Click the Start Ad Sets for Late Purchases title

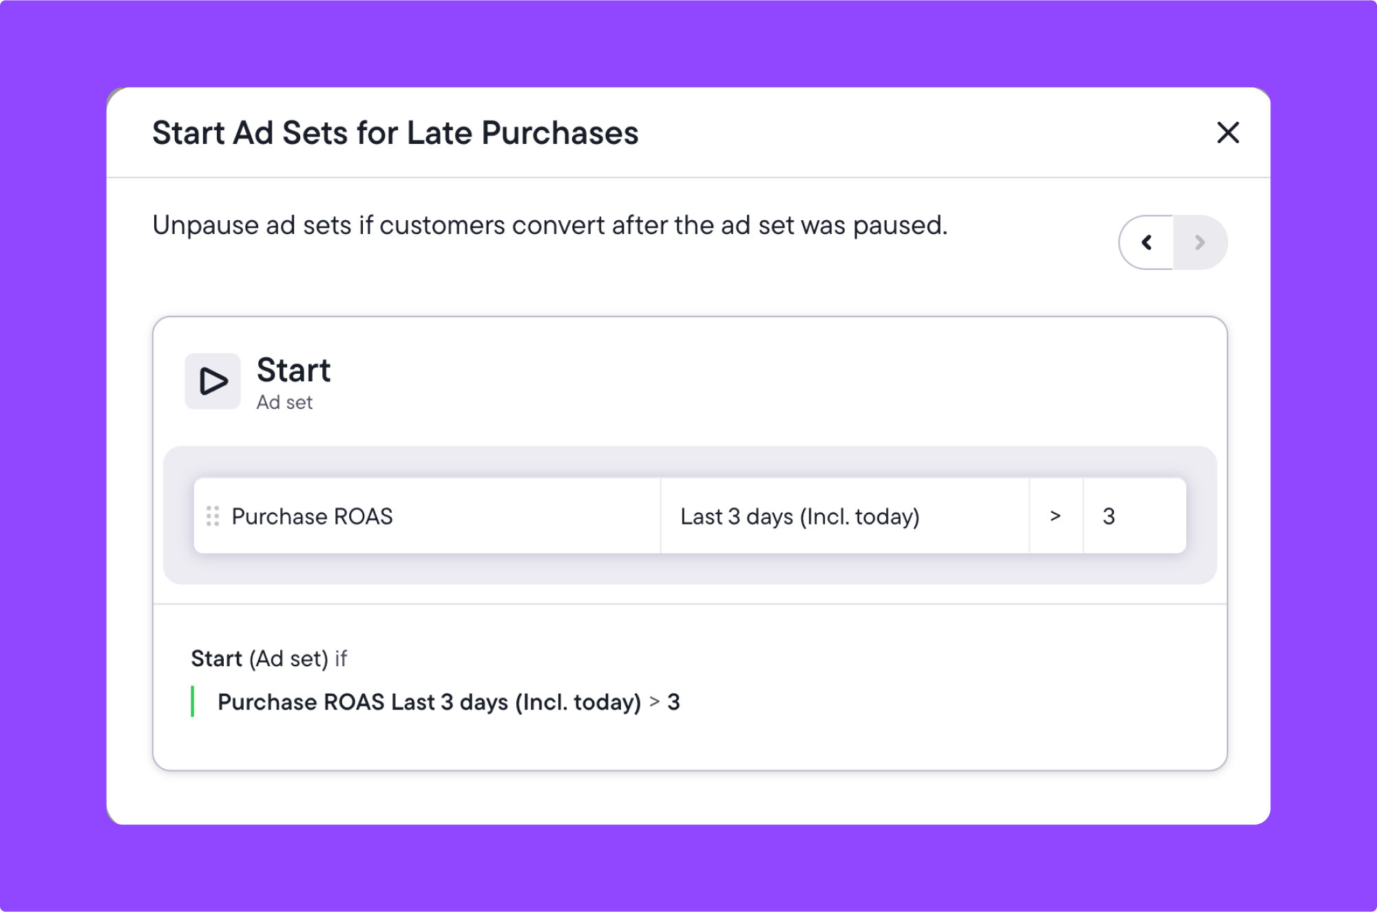(395, 134)
